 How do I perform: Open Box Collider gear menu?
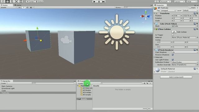click(x=197, y=29)
